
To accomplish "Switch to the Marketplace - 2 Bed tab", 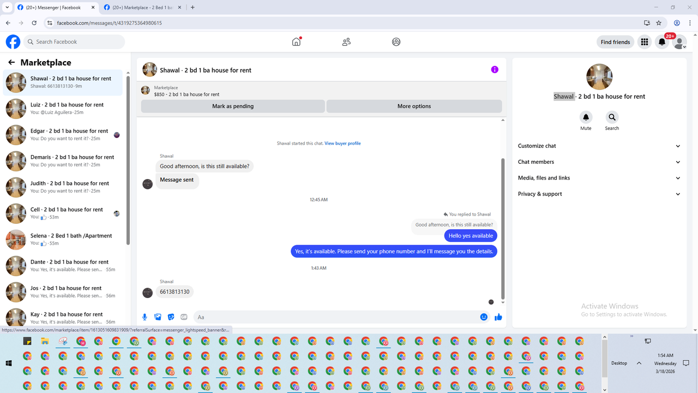I will pyautogui.click(x=142, y=8).
